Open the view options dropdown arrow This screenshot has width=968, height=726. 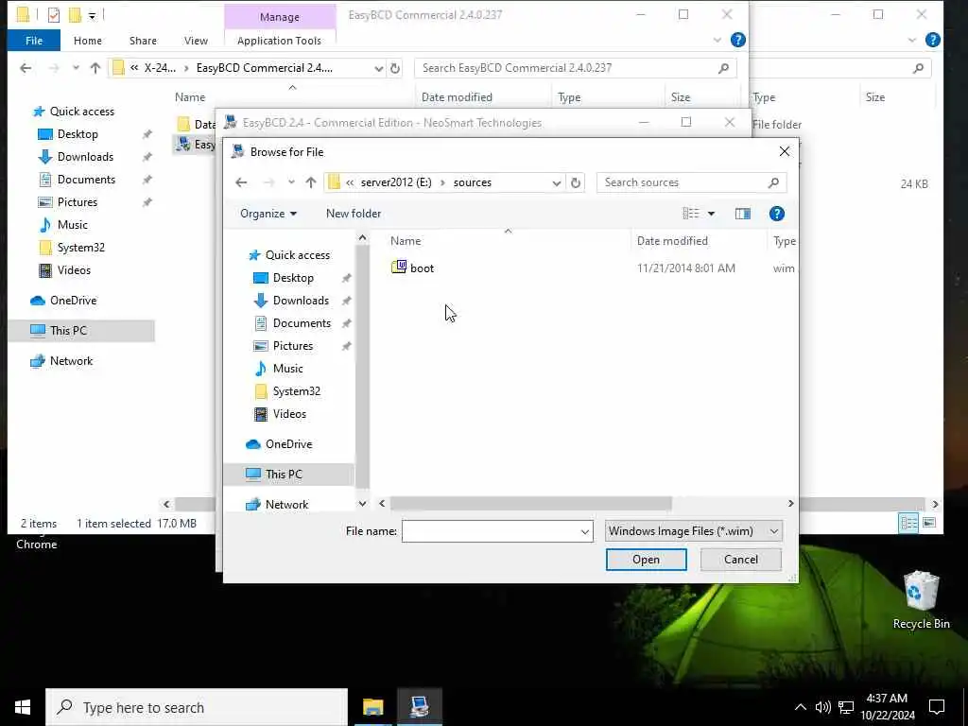[711, 214]
